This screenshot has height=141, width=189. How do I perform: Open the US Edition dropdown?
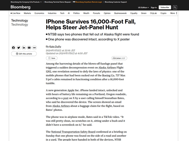143,7
